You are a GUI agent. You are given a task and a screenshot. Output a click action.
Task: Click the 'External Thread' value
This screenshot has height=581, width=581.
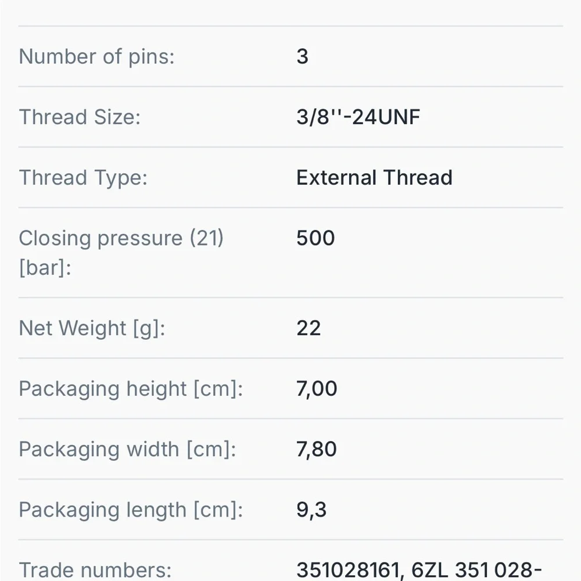click(374, 177)
